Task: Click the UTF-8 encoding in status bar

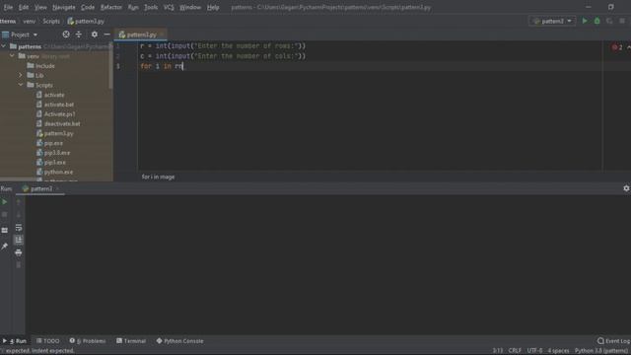Action: pyautogui.click(x=534, y=351)
